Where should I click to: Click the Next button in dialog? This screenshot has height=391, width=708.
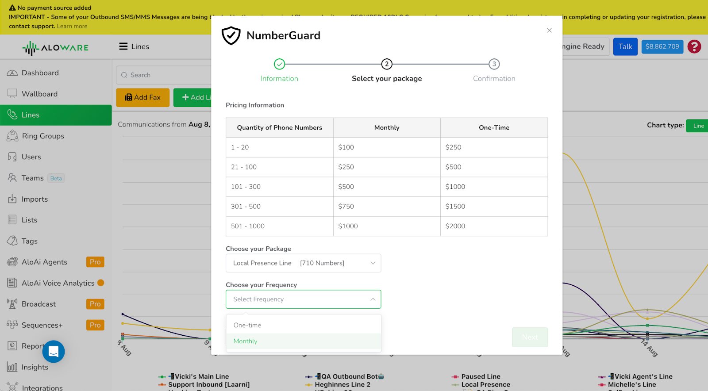(530, 337)
